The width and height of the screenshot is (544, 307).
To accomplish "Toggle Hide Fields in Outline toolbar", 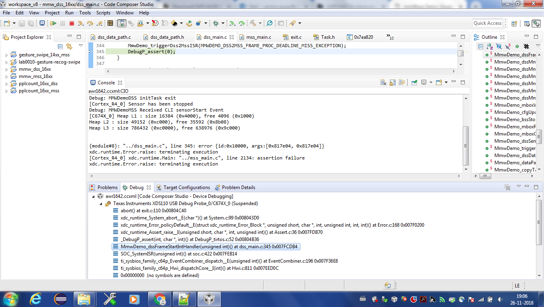I will 499,46.
